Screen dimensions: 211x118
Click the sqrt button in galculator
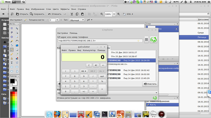[102, 76]
